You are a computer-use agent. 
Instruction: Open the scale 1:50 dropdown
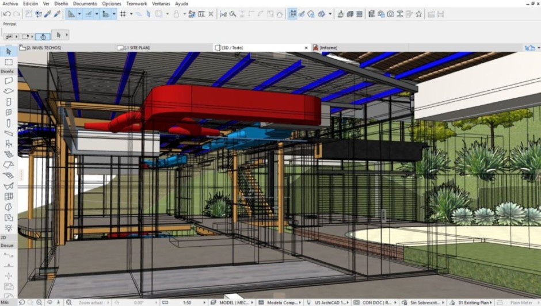[x=189, y=302]
